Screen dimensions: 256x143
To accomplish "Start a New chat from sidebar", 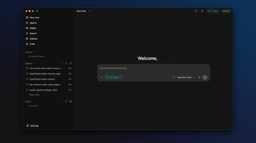I will click(x=32, y=17).
